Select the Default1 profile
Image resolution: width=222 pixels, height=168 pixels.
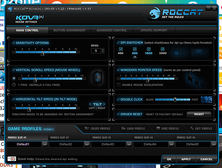pyautogui.click(x=23, y=145)
